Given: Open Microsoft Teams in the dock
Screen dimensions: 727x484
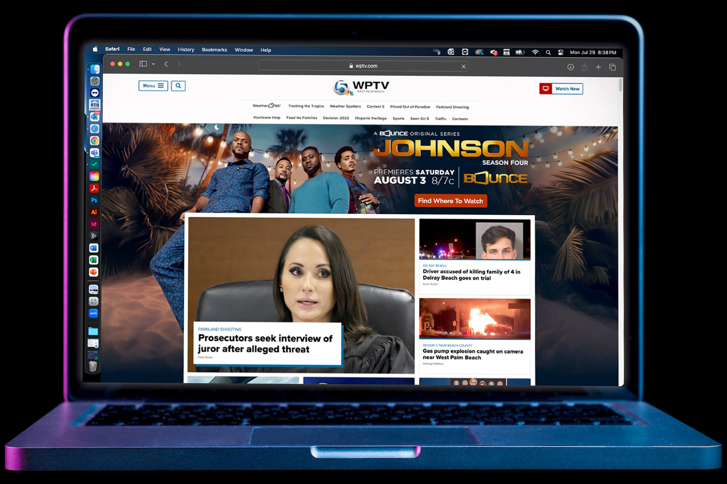Looking at the screenshot, I should pos(95,152).
